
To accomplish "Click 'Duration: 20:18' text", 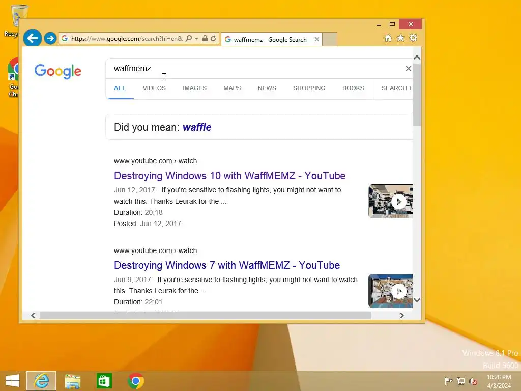I will [138, 212].
